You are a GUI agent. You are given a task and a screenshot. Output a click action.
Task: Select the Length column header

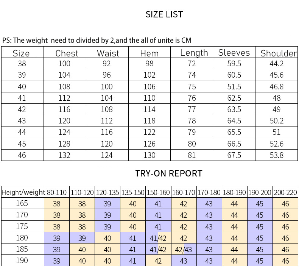coord(194,53)
